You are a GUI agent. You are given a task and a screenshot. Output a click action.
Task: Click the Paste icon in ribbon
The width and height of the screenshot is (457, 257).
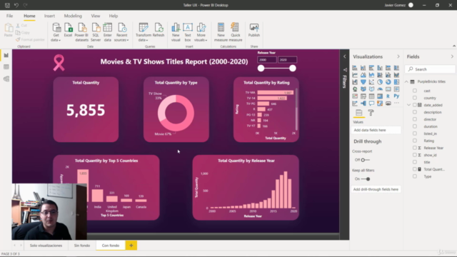pos(9,30)
